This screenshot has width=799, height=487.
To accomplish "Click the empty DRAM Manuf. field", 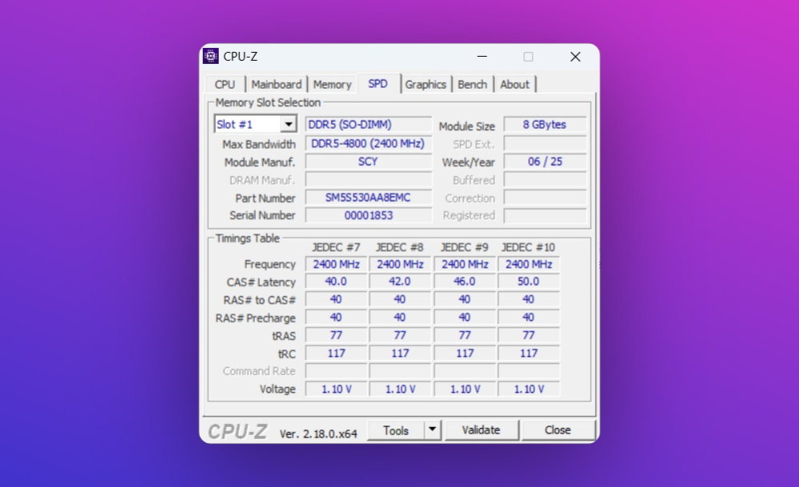I will [x=368, y=180].
